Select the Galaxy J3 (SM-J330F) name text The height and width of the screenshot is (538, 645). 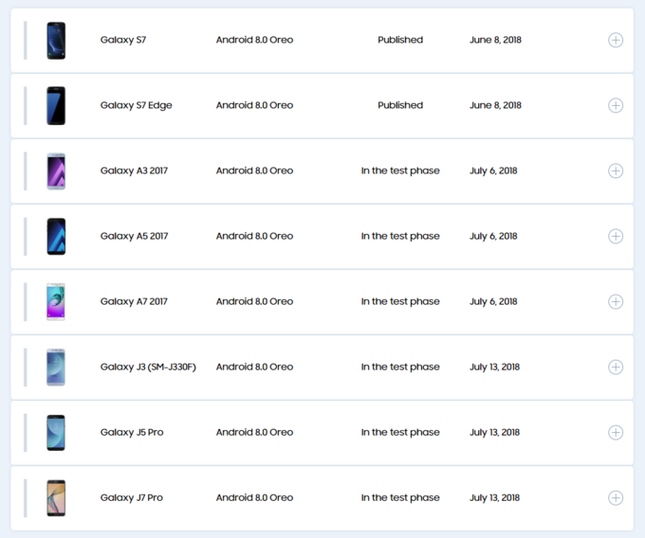[x=147, y=367]
